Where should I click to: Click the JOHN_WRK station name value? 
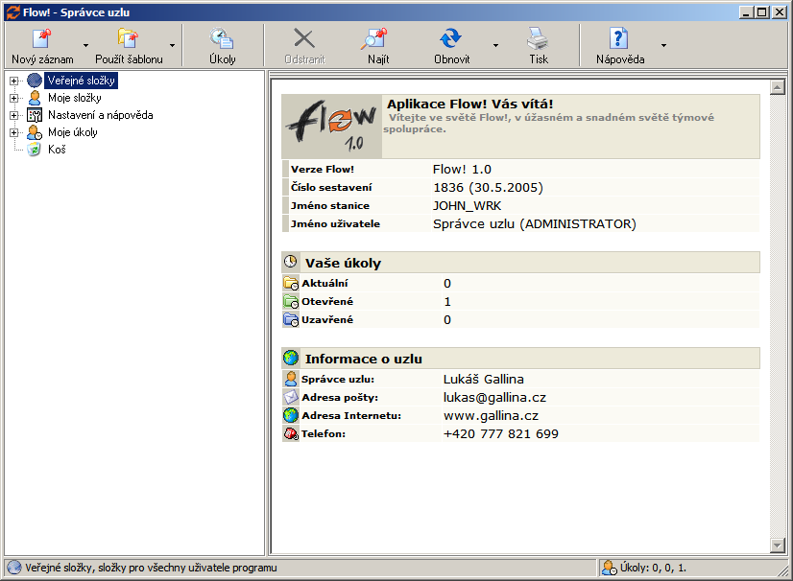pos(467,205)
